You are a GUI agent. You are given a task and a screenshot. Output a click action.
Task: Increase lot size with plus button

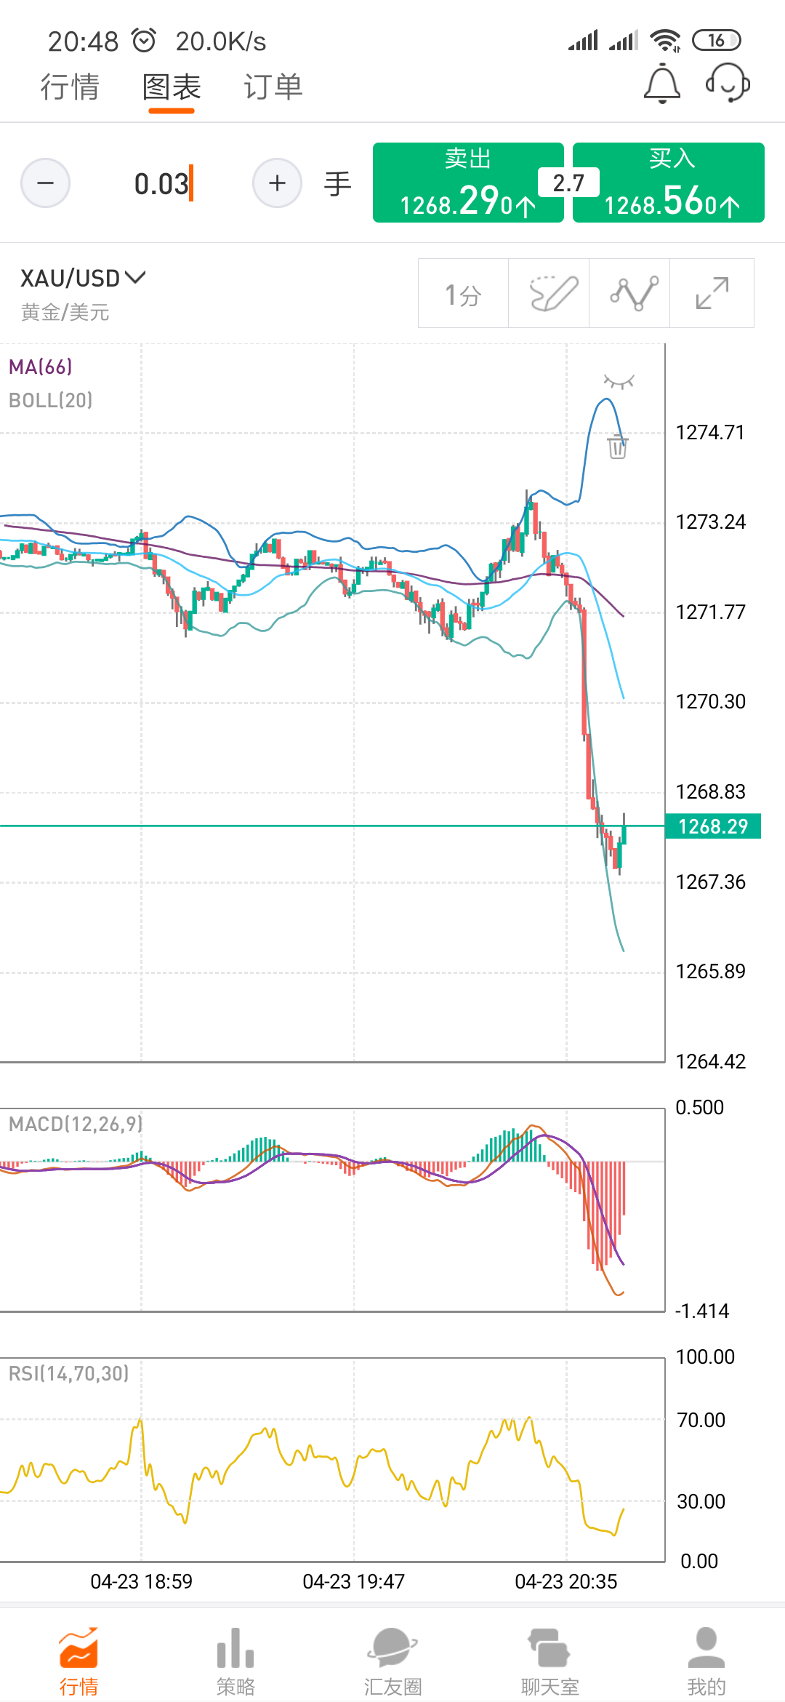(x=277, y=183)
